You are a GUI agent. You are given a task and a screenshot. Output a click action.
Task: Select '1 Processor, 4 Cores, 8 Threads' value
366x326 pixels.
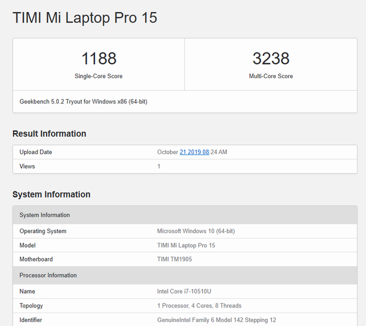click(x=199, y=306)
